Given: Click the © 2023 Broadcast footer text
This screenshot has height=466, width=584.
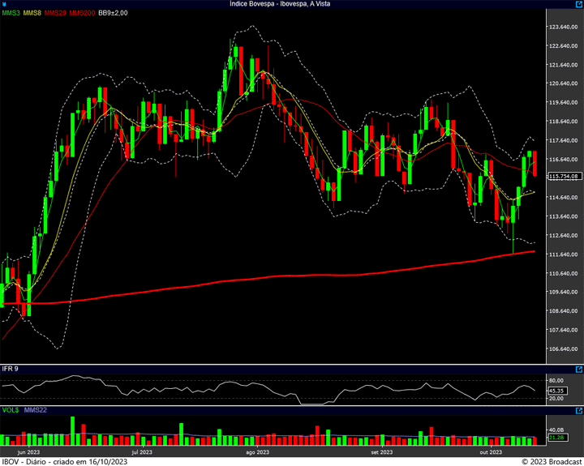Looking at the screenshot, I should (x=551, y=461).
